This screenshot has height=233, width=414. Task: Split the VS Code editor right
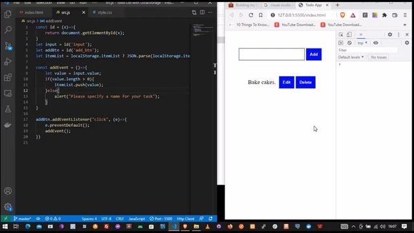pos(202,12)
